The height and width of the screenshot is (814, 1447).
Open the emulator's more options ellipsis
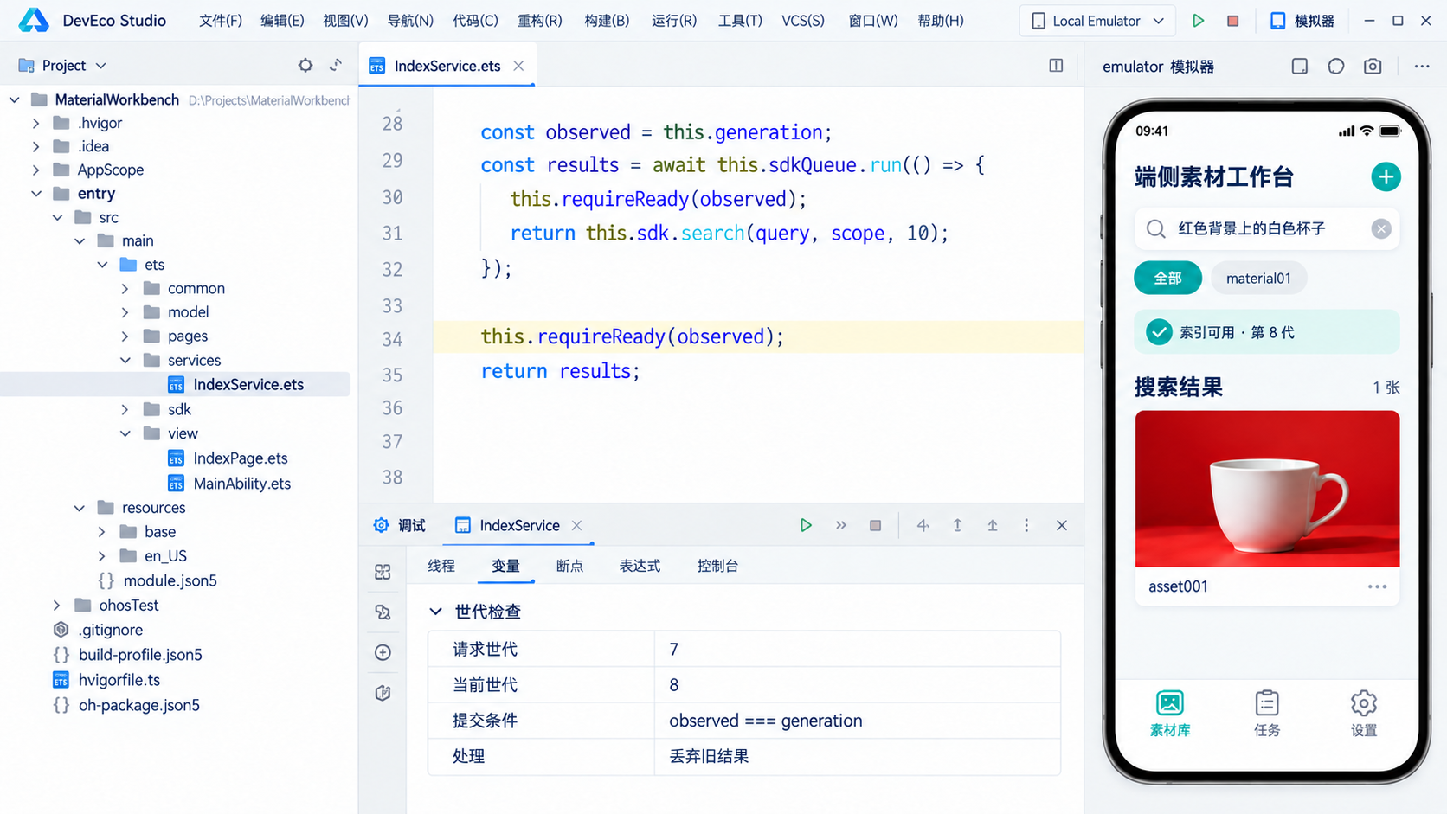tap(1422, 67)
